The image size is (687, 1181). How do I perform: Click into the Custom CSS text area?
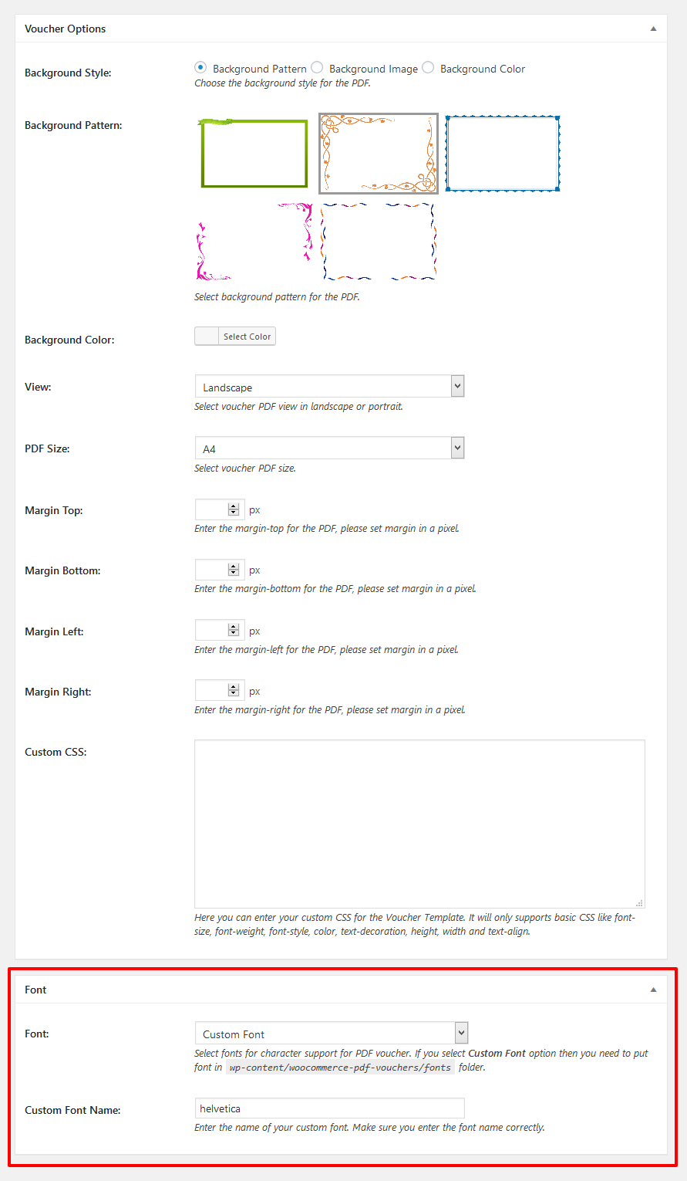click(x=419, y=824)
